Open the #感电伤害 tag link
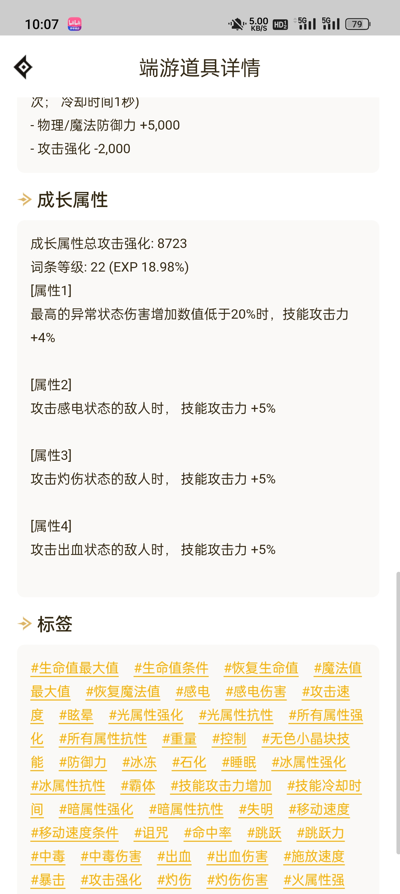 [256, 691]
